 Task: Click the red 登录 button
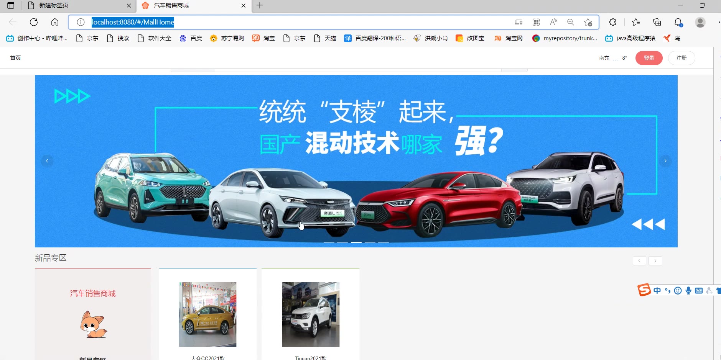(x=649, y=58)
